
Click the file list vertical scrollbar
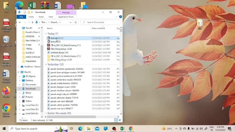121,30
